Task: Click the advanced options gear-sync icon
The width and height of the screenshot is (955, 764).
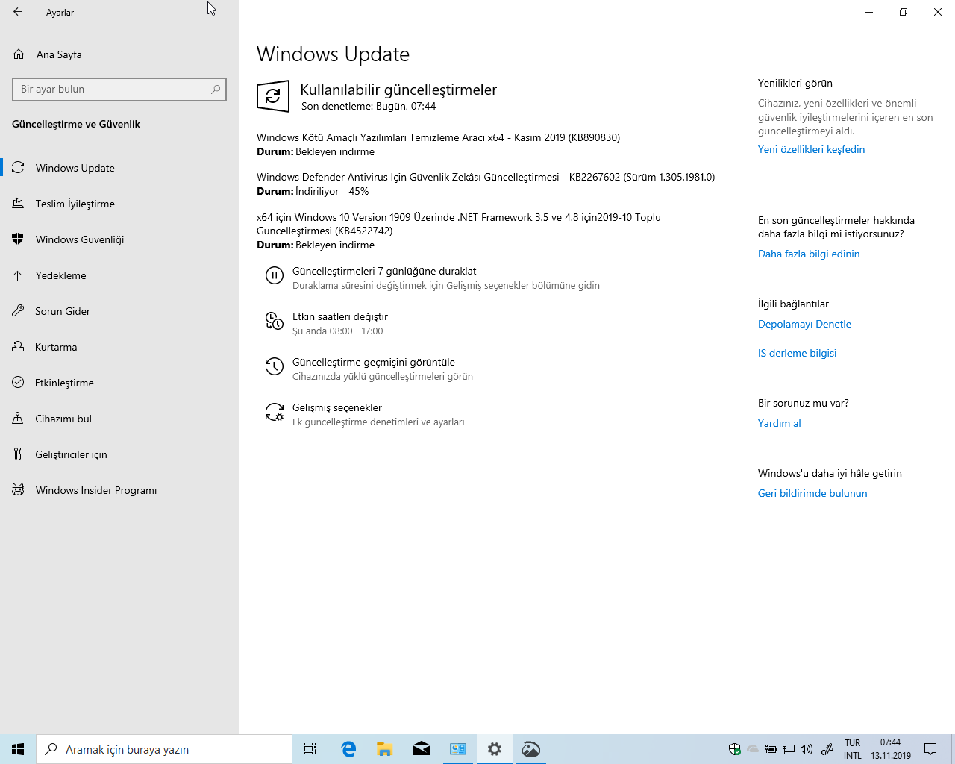Action: 275,413
